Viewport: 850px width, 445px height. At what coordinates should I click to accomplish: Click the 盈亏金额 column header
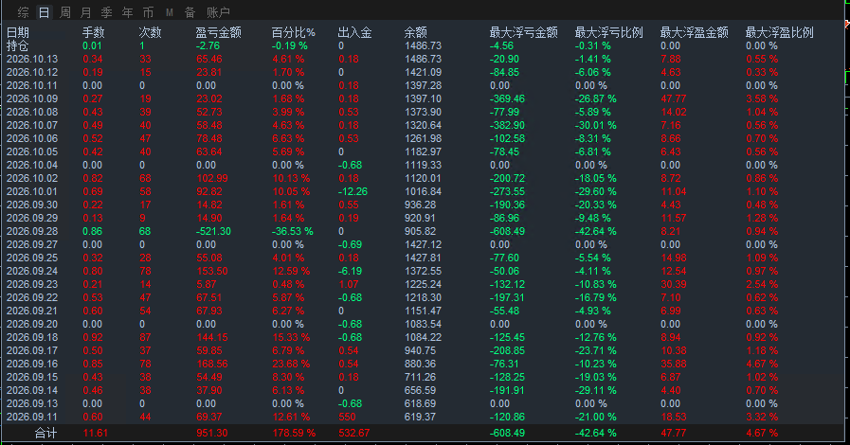[x=219, y=32]
